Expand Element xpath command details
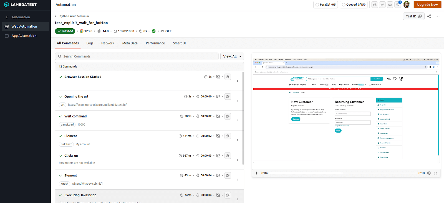Viewport: 444px width, 203px height. (x=237, y=180)
